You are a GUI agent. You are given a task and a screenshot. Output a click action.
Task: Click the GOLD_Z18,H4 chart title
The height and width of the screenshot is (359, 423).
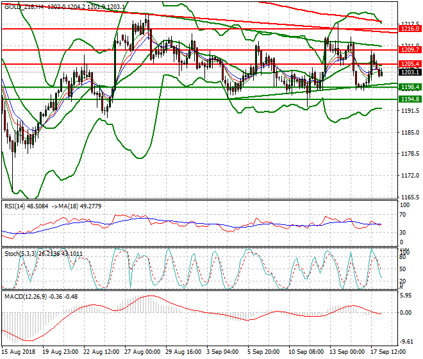[x=24, y=7]
